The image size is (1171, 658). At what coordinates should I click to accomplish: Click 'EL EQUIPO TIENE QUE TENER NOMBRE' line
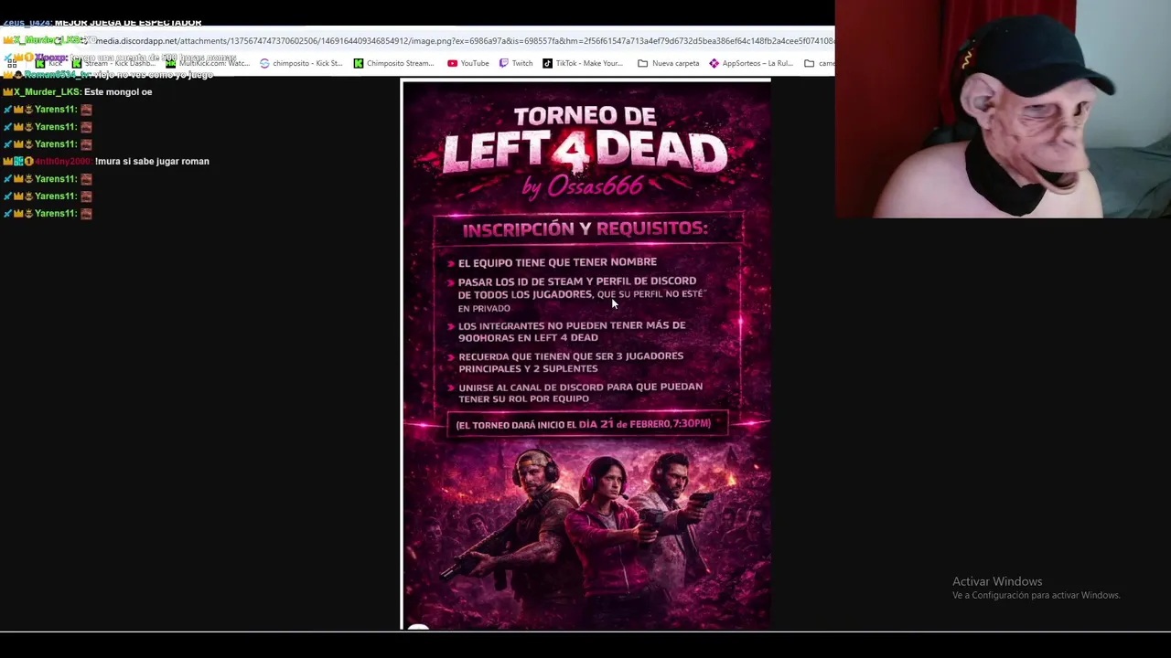(557, 261)
